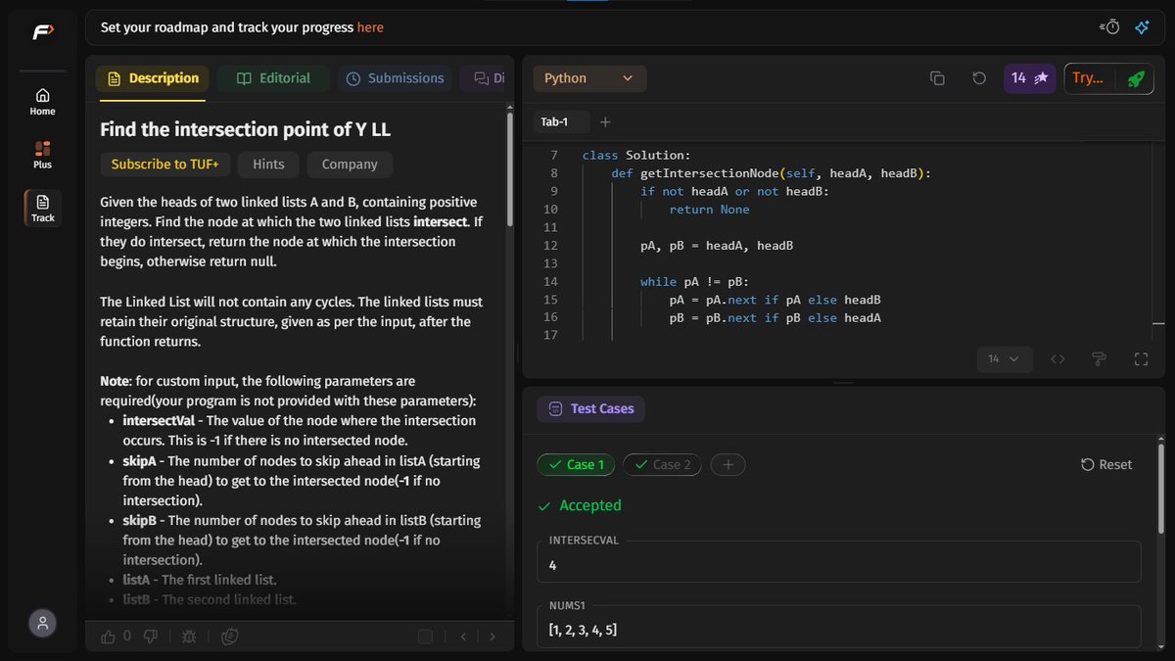Select Case 1
This screenshot has height=661, width=1175.
pyautogui.click(x=577, y=465)
